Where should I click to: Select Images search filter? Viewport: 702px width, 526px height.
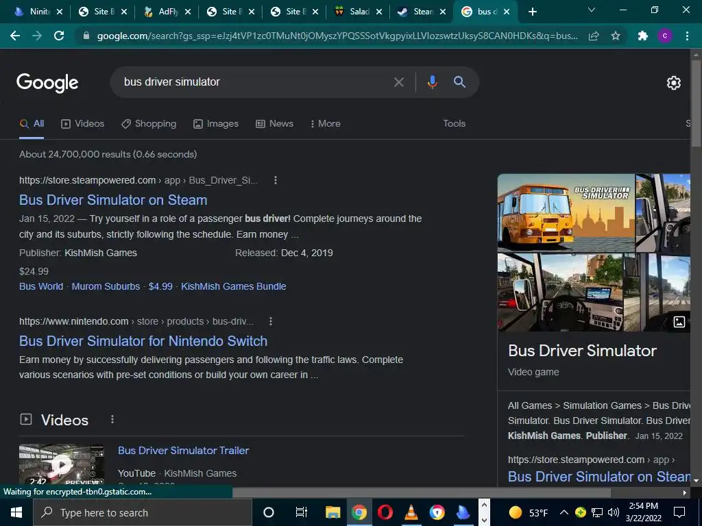point(216,124)
